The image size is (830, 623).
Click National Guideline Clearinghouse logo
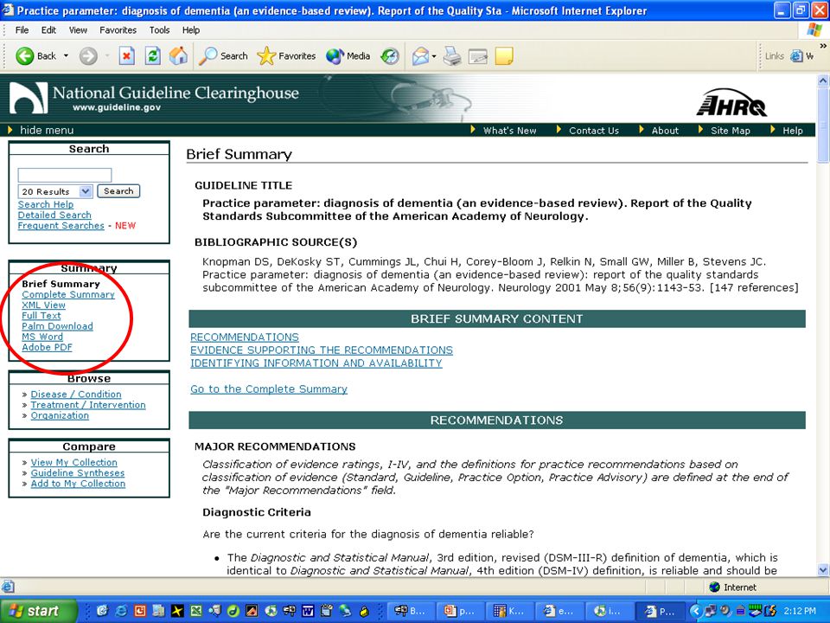pos(155,98)
